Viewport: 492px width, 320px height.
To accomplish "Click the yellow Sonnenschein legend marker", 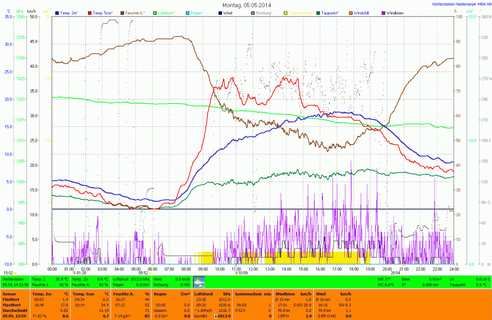I will coord(285,12).
